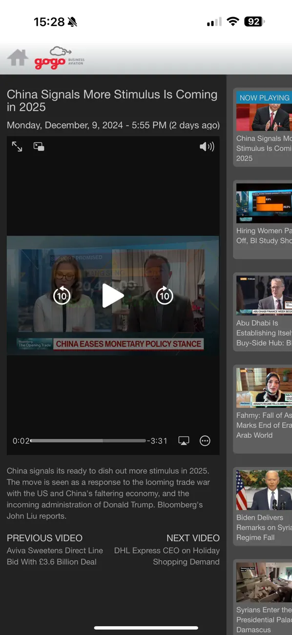292x635 pixels.
Task: Tap the Fahmy Marks End of Era title
Action: coord(264,425)
